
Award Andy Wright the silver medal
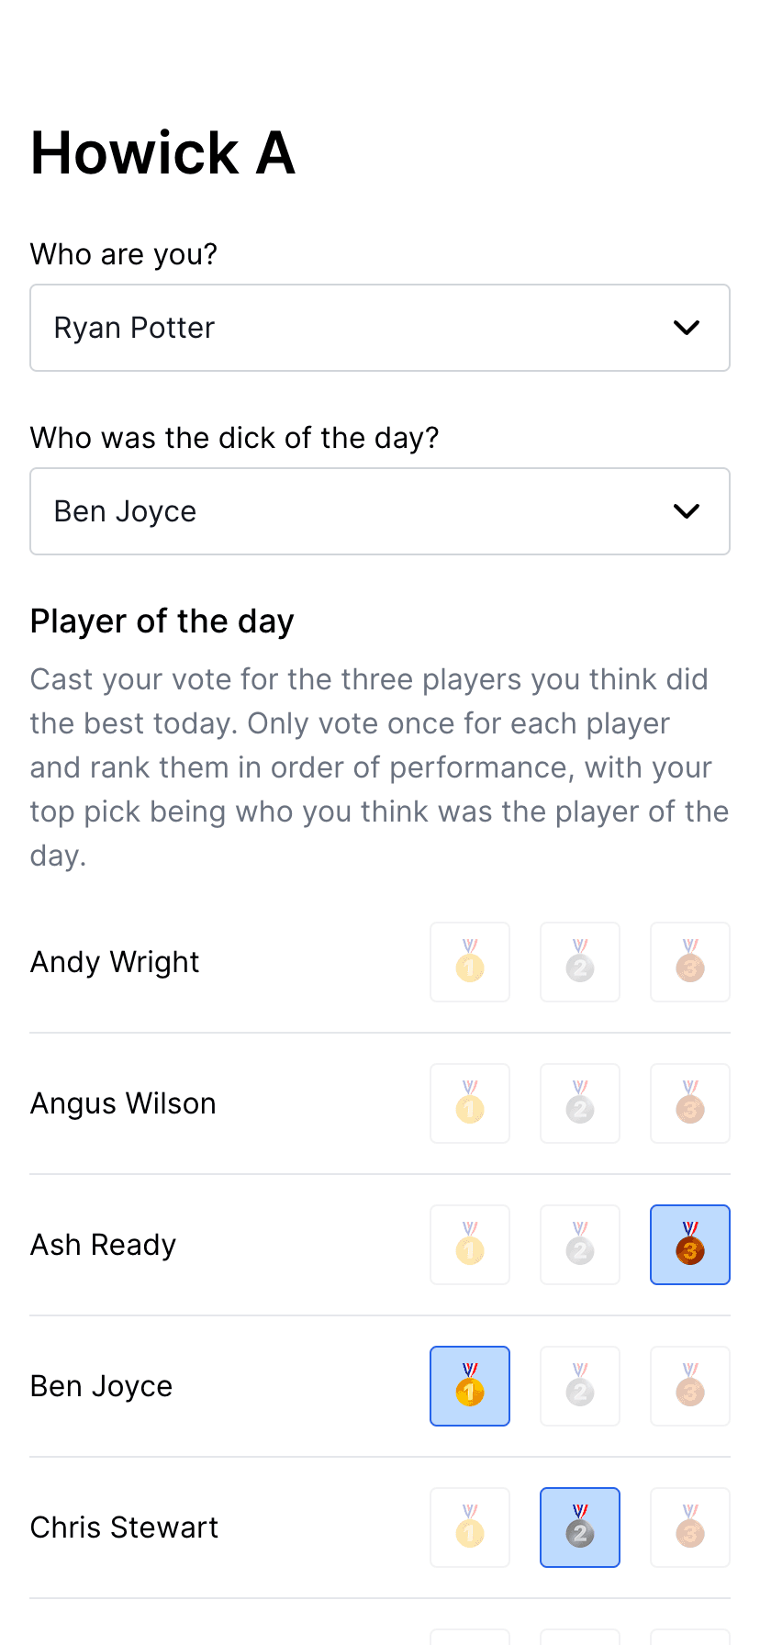coord(580,962)
